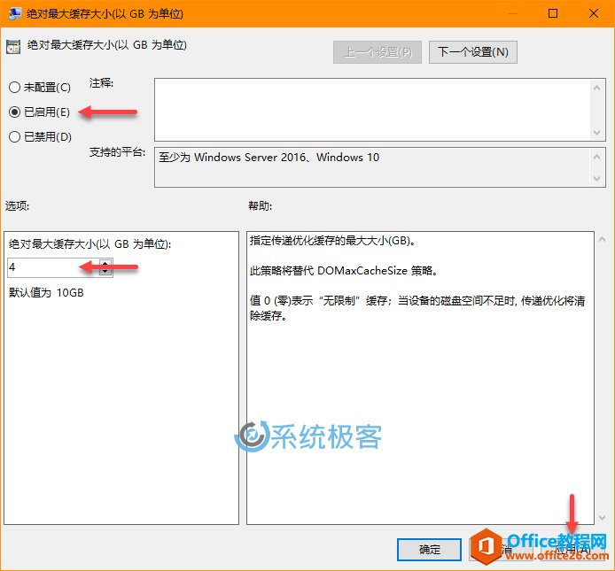Click the 帮助: label
This screenshot has width=615, height=571.
click(260, 205)
